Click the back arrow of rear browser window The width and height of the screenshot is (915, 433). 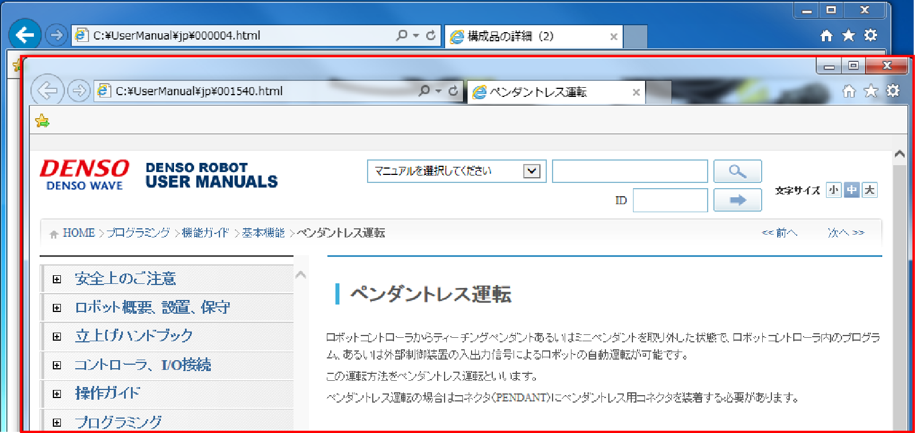25,36
